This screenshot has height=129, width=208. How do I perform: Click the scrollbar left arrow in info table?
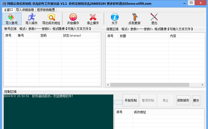(108, 85)
